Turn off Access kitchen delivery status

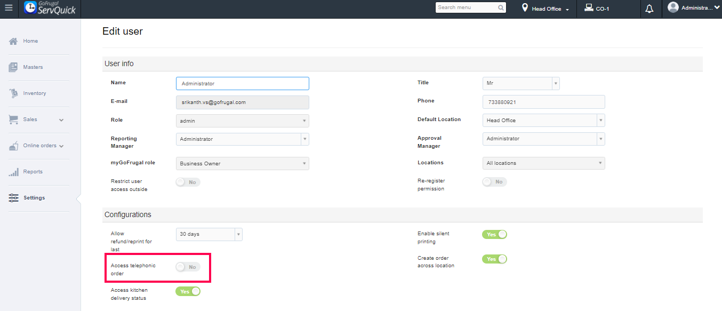tap(188, 292)
